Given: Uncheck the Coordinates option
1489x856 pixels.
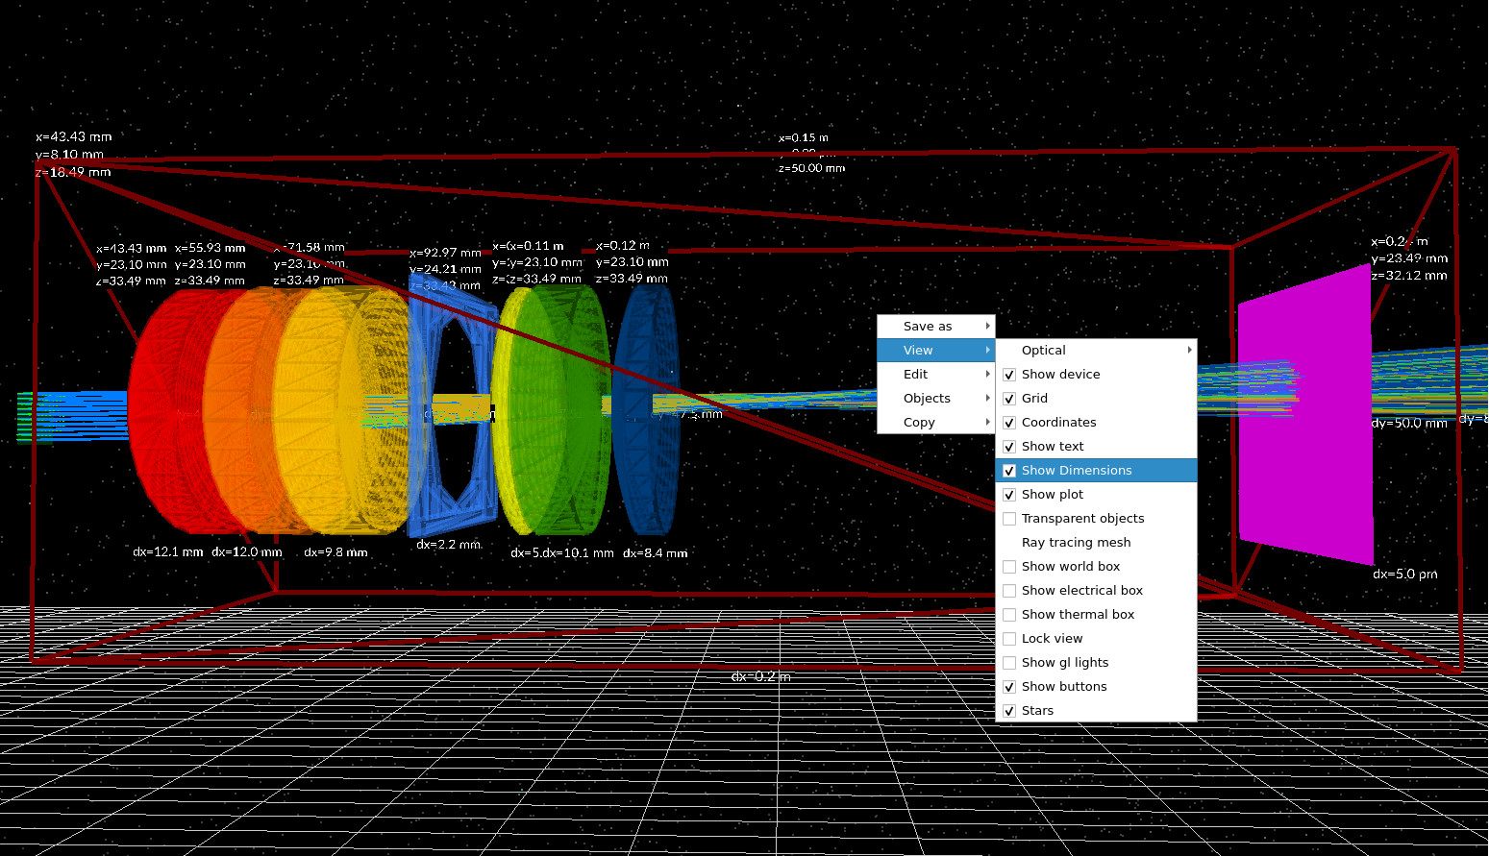Looking at the screenshot, I should (x=1059, y=422).
